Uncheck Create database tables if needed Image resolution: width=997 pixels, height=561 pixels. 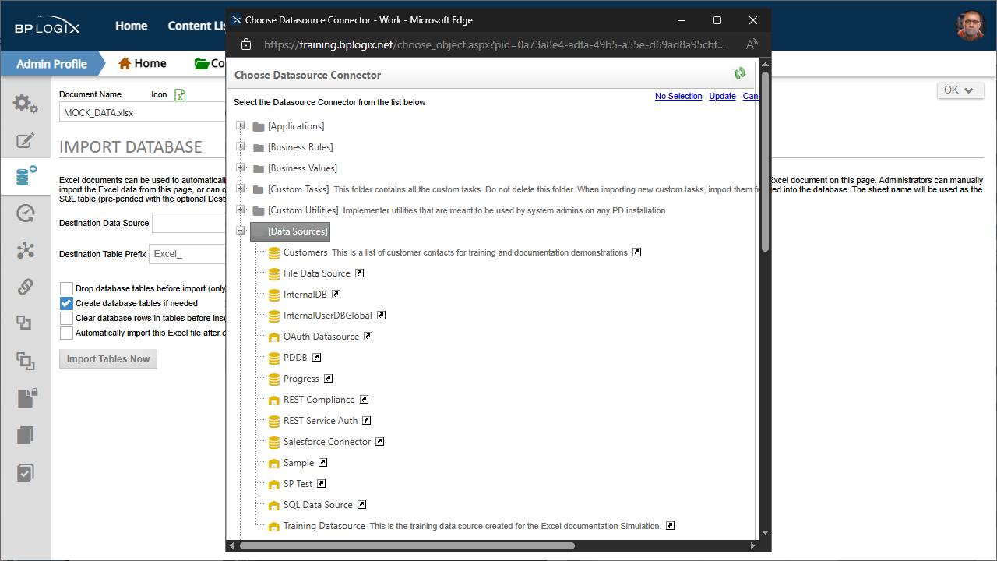[x=66, y=304]
